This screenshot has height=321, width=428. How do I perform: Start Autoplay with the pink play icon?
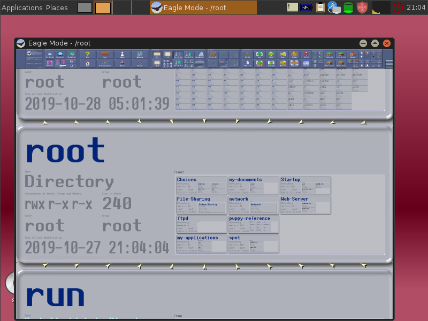point(50,63)
